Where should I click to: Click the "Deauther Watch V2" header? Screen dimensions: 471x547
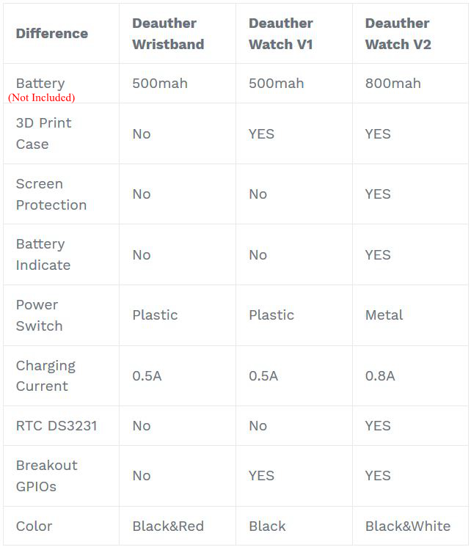pos(398,34)
